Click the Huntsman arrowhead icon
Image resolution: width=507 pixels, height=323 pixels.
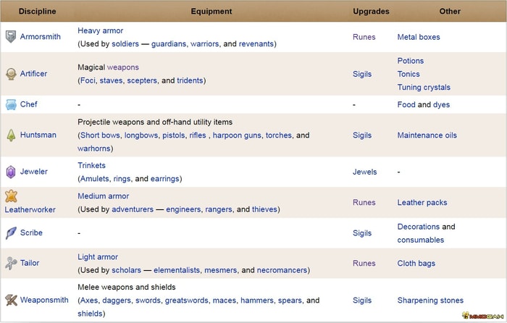(x=11, y=135)
